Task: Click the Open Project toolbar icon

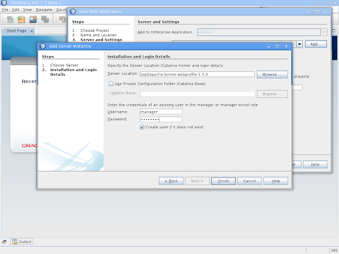Action: coord(33,20)
